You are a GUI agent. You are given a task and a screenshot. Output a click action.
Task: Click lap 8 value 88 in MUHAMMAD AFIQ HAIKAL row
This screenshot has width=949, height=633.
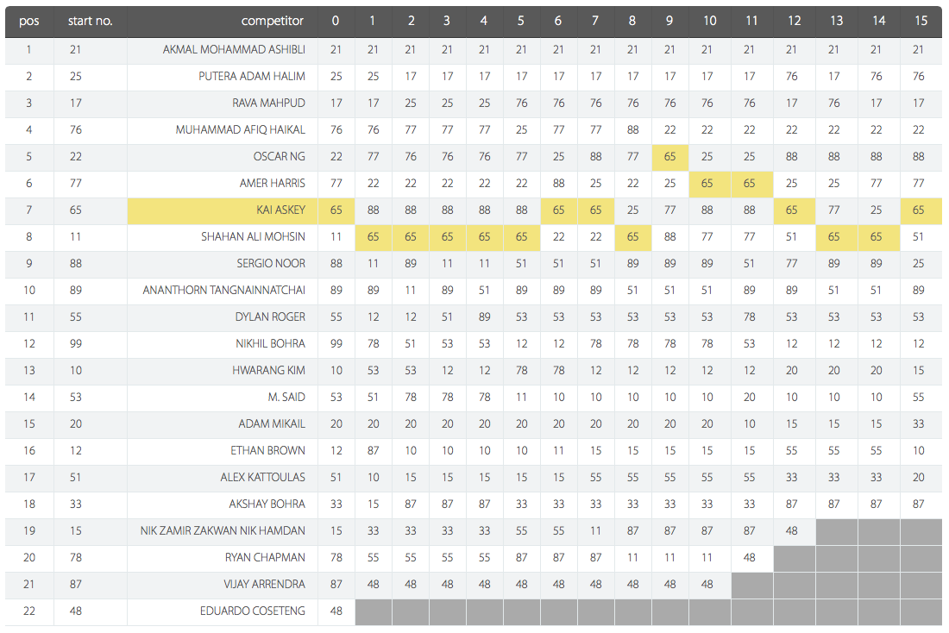pyautogui.click(x=632, y=129)
